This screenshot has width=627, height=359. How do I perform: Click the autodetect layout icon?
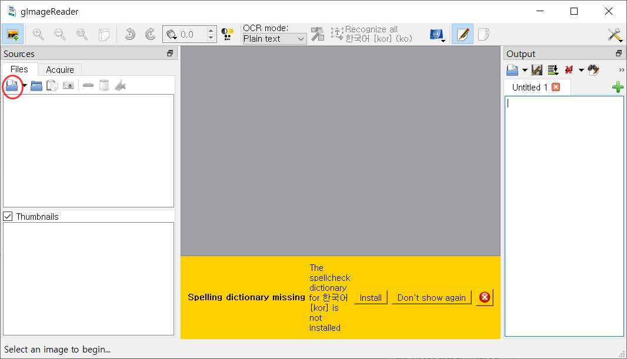click(x=318, y=34)
